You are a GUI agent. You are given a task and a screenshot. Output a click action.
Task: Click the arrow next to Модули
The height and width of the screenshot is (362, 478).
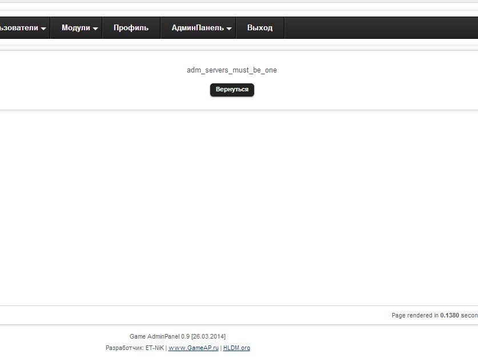point(95,29)
